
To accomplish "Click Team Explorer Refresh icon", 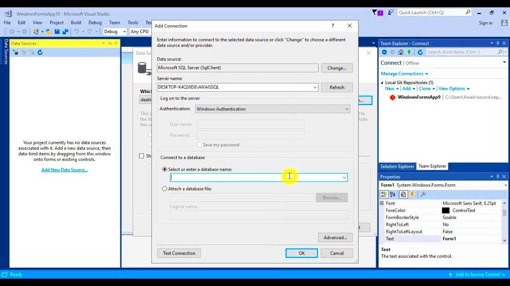I will pos(420,52).
